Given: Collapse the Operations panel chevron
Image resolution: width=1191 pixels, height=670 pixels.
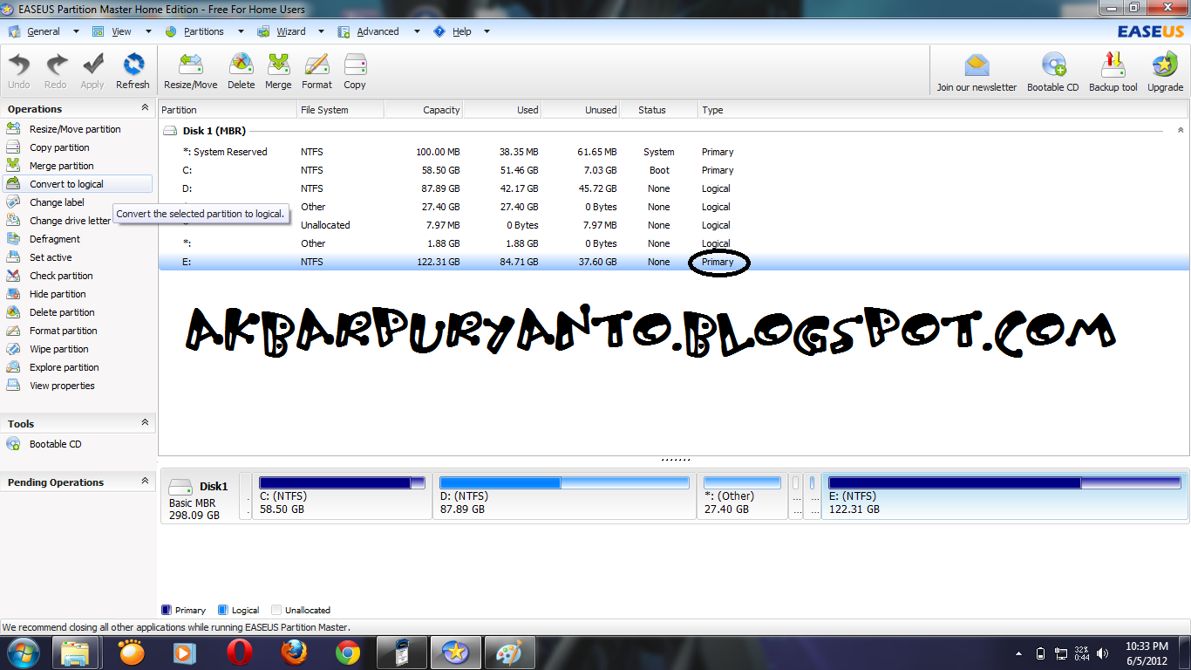Looking at the screenshot, I should point(145,108).
